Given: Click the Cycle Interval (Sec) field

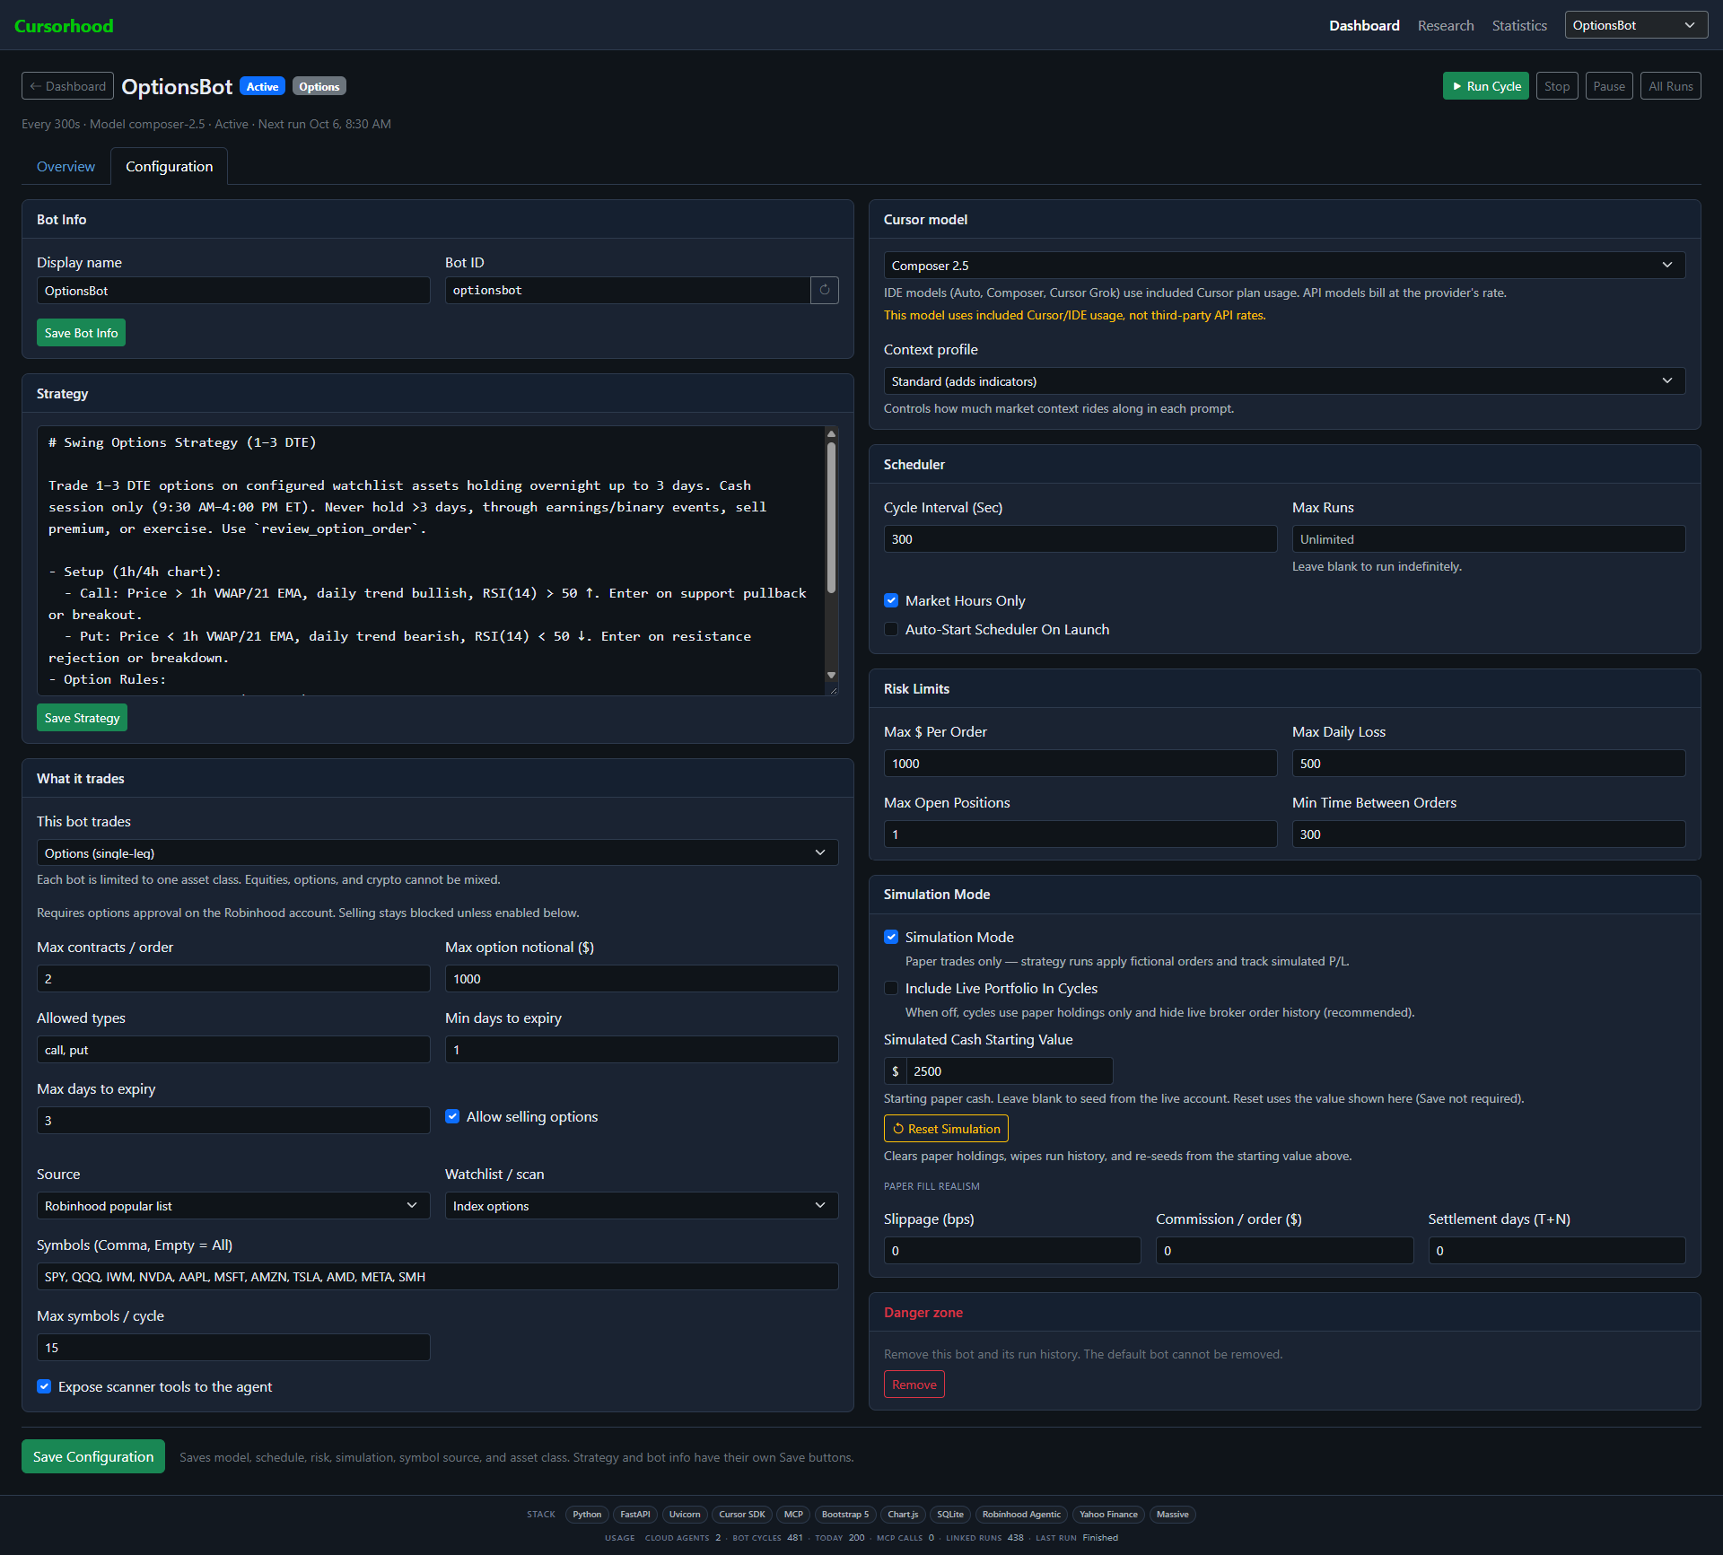Looking at the screenshot, I should click(1080, 539).
